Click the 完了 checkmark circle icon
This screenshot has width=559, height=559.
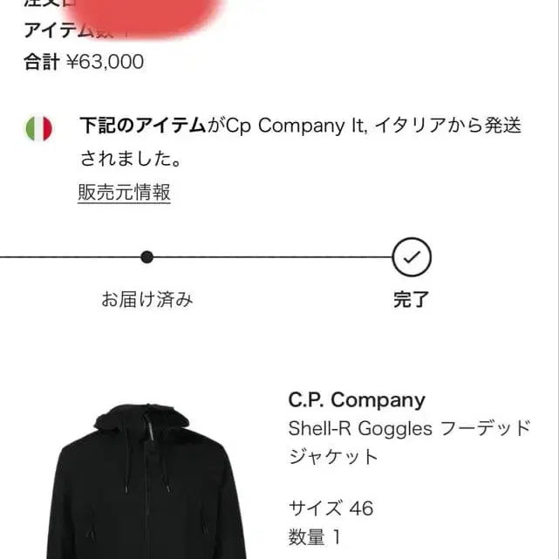[x=412, y=257]
